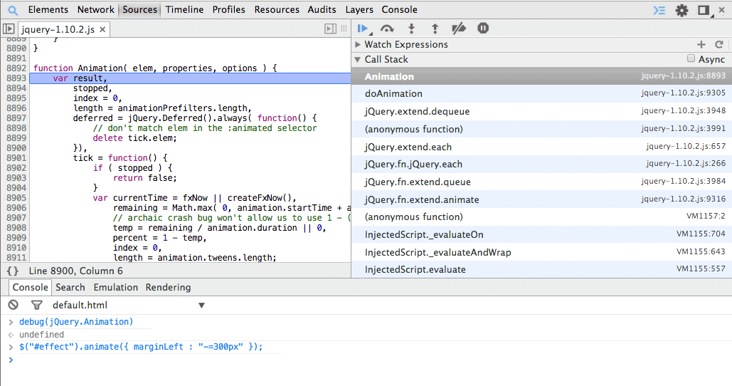Collapse the Call Stack section

(359, 60)
